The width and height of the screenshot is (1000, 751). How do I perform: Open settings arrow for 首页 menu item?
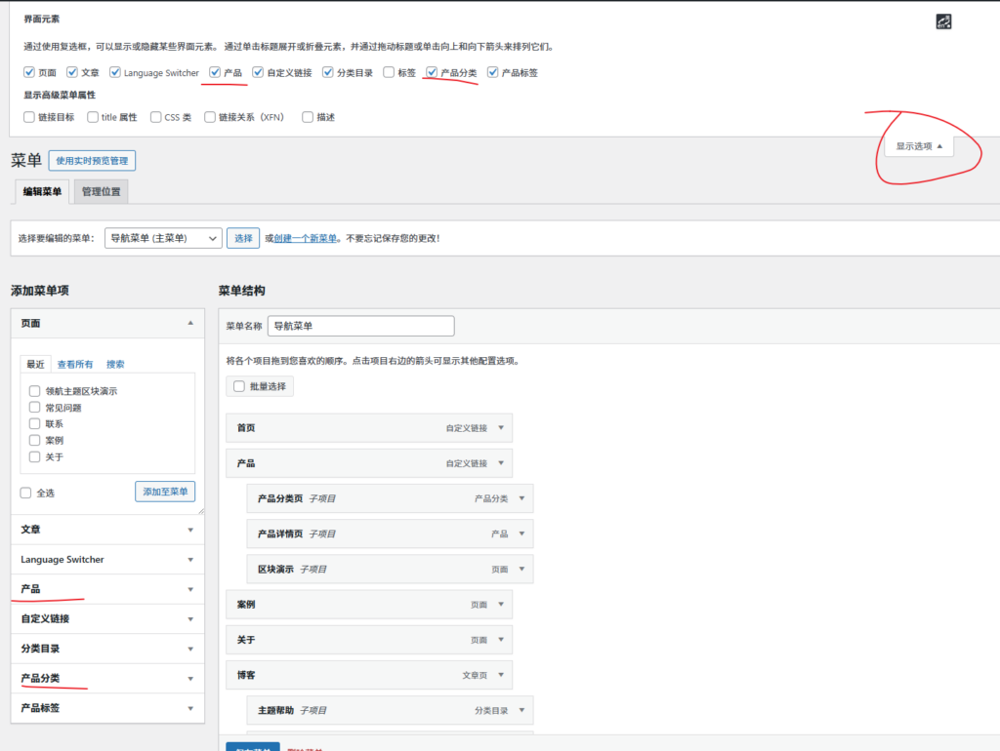click(499, 427)
